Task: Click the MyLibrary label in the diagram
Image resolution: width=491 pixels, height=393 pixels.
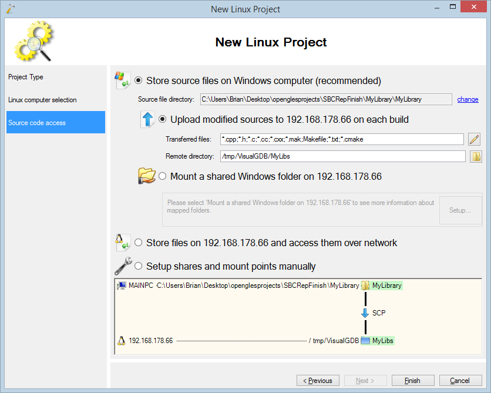Action: click(386, 285)
